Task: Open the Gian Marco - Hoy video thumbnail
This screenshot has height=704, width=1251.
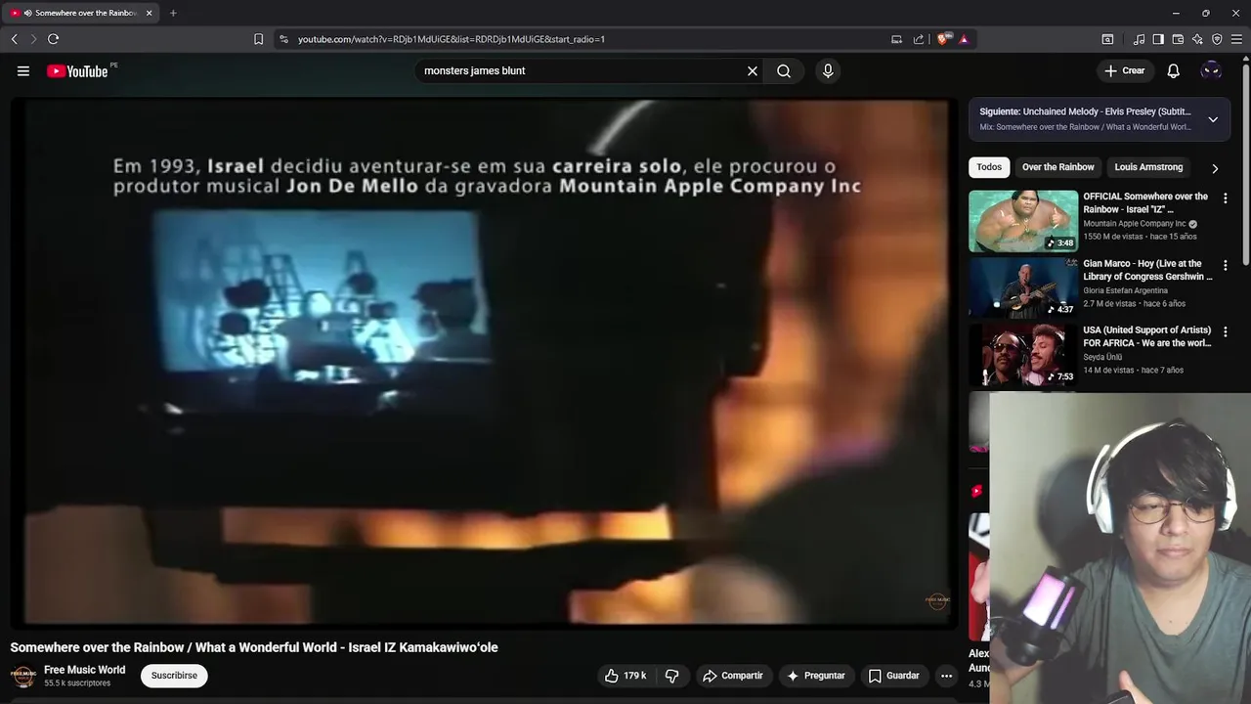Action: click(x=1023, y=287)
